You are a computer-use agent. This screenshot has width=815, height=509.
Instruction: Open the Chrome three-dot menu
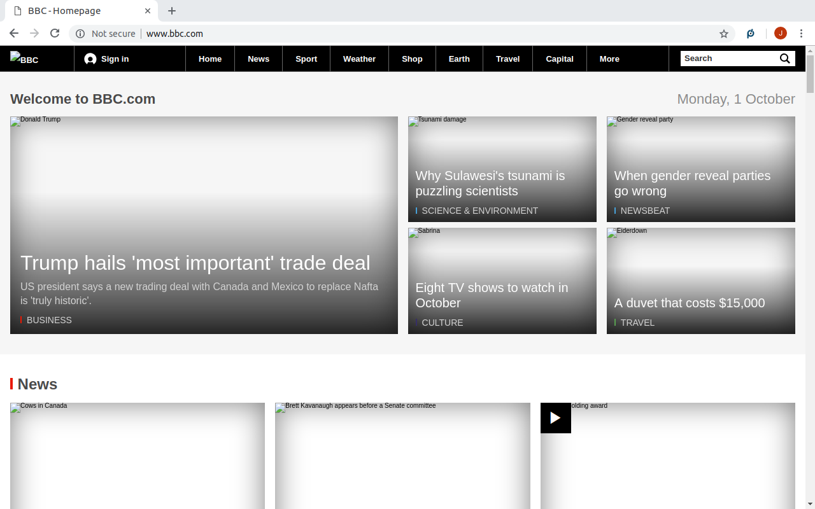[x=802, y=34]
